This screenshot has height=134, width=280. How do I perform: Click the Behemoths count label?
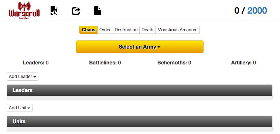coord(174,63)
